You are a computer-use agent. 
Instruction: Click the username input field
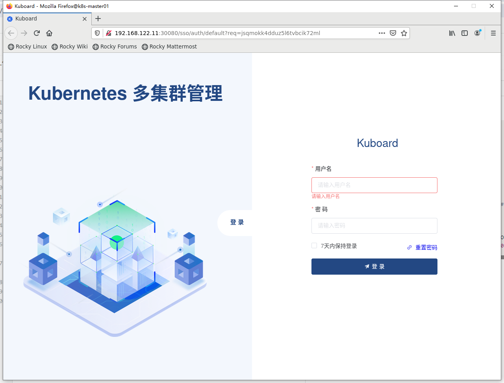coord(374,185)
